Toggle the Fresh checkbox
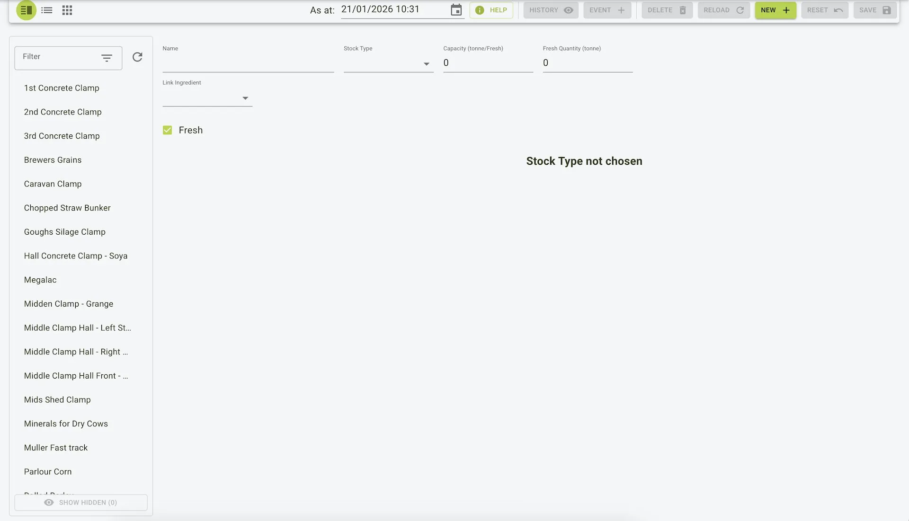This screenshot has height=521, width=909. pos(167,130)
